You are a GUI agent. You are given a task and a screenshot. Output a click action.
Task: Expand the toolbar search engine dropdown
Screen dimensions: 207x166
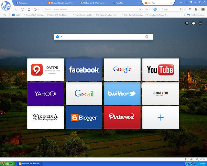tap(159, 9)
